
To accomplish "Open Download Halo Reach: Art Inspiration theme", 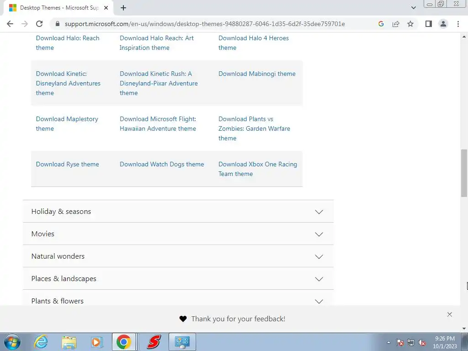I will 157,43.
